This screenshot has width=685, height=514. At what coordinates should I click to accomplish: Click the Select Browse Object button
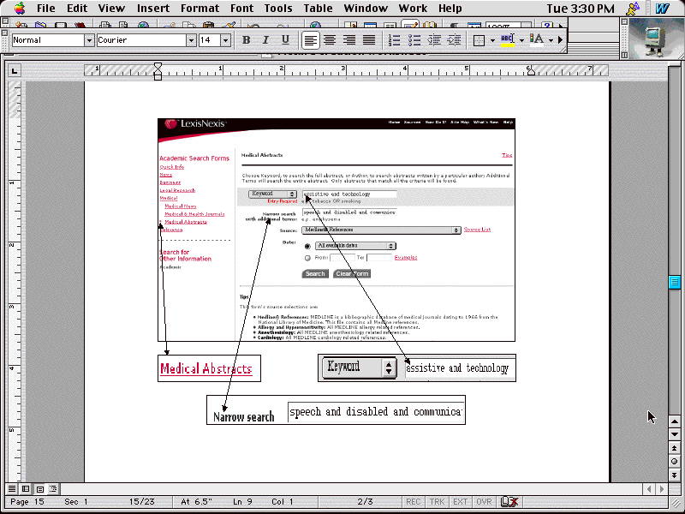675,462
